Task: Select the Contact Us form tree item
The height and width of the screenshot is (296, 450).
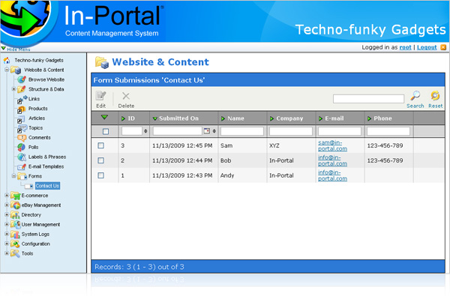Action: (x=47, y=186)
